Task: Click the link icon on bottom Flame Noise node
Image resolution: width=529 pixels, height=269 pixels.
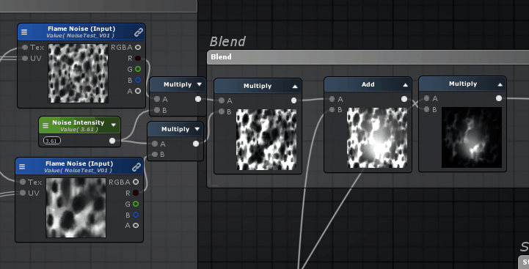Action: [136, 166]
